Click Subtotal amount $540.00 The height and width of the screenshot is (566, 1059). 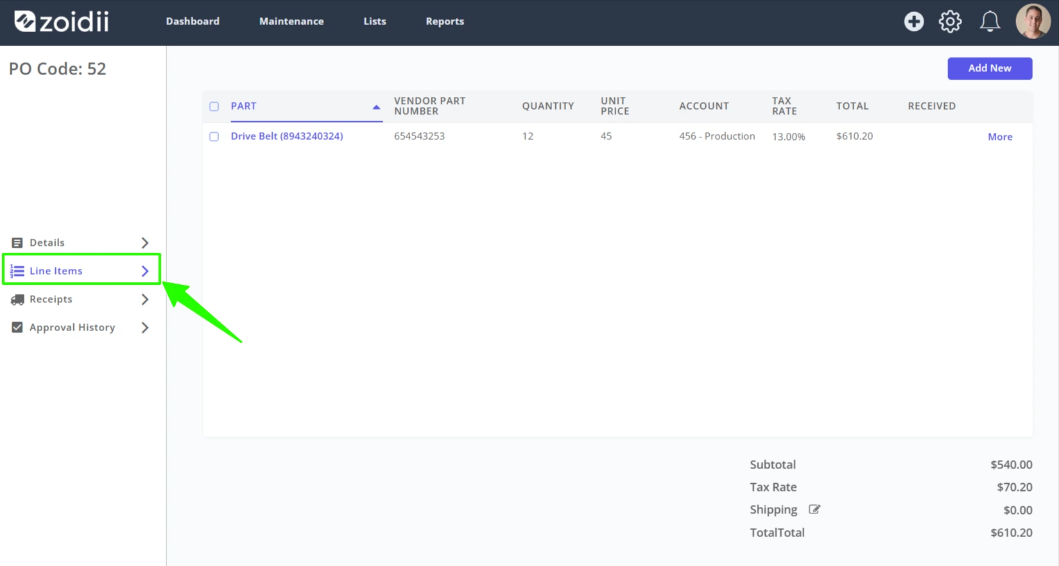1011,465
